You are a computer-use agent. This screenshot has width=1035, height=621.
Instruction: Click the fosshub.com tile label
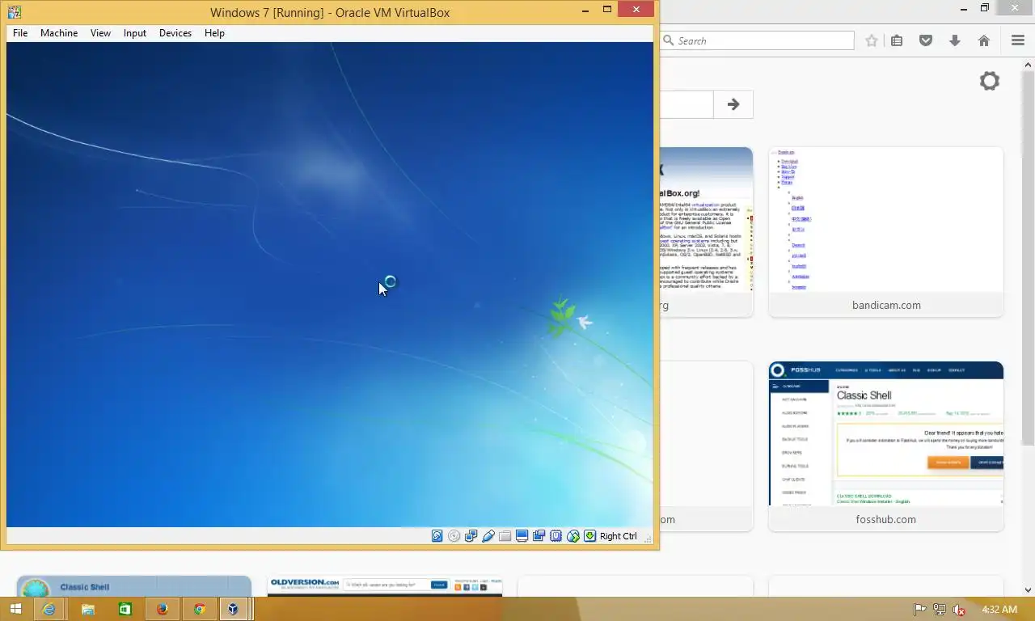tap(886, 519)
